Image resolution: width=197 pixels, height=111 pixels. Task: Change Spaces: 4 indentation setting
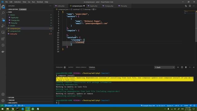[170, 105]
